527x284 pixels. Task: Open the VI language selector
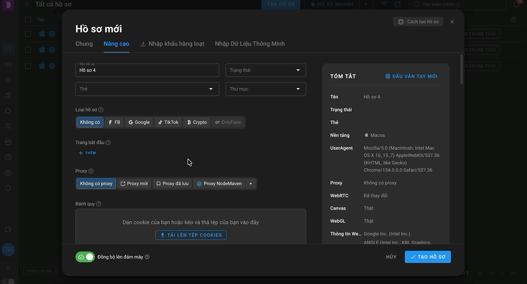[x=8, y=268]
